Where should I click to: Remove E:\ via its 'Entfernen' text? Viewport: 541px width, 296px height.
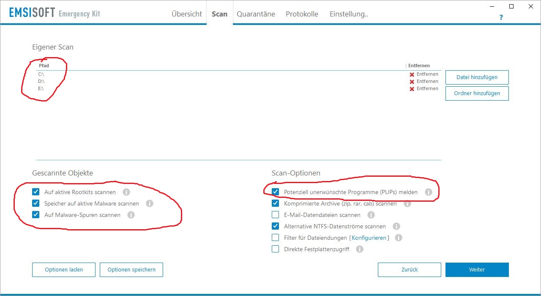427,88
